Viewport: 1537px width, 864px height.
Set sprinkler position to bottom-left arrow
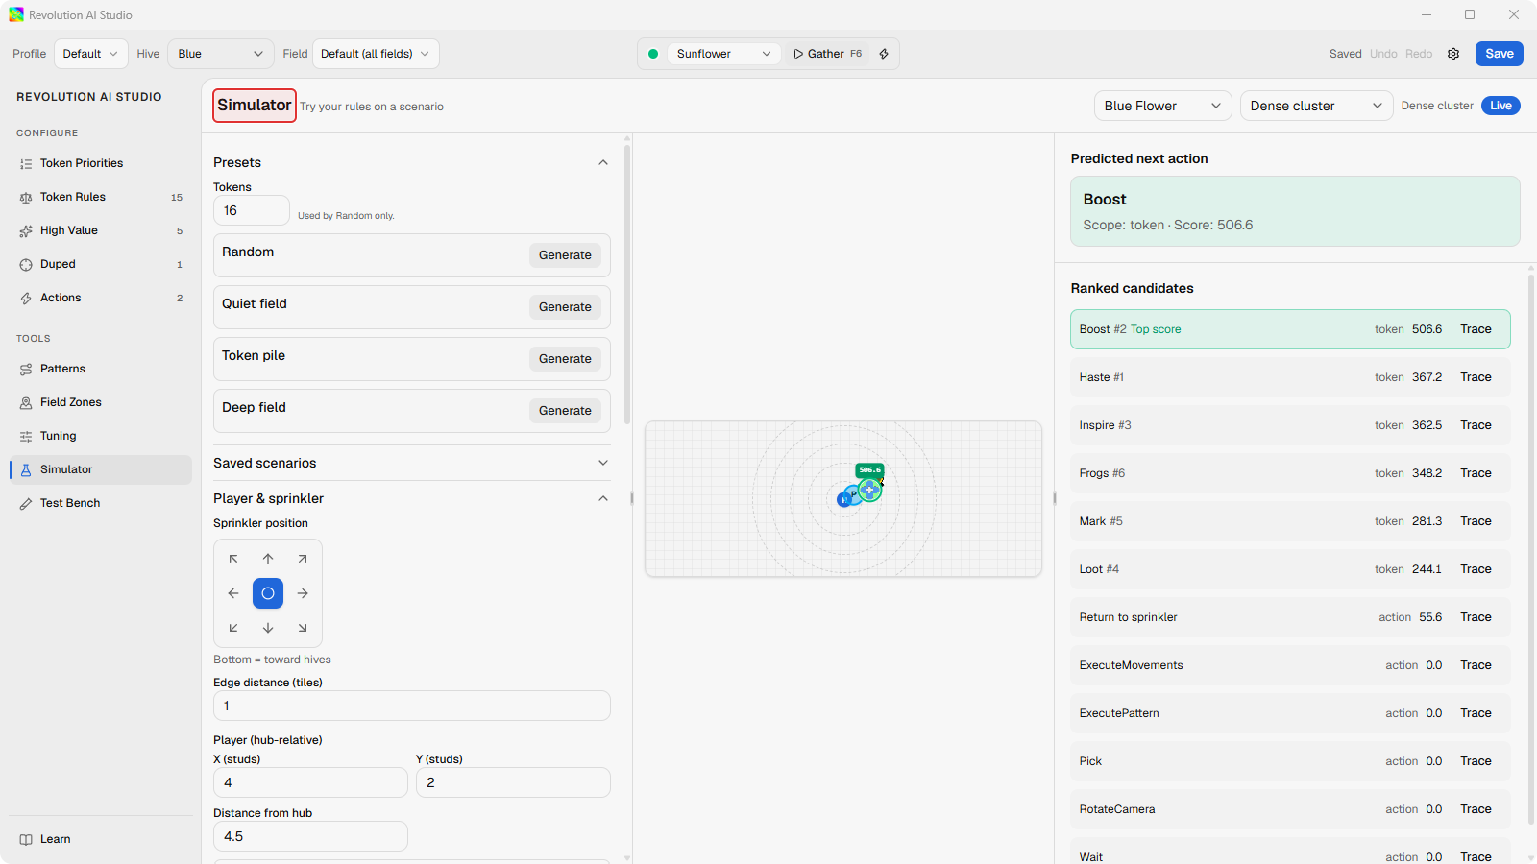(x=233, y=628)
